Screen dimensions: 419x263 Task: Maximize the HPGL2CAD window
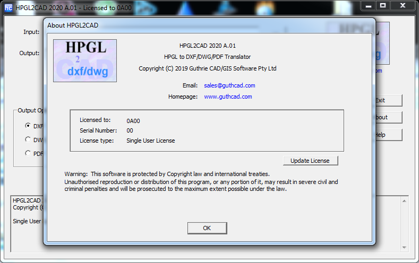(x=383, y=6)
